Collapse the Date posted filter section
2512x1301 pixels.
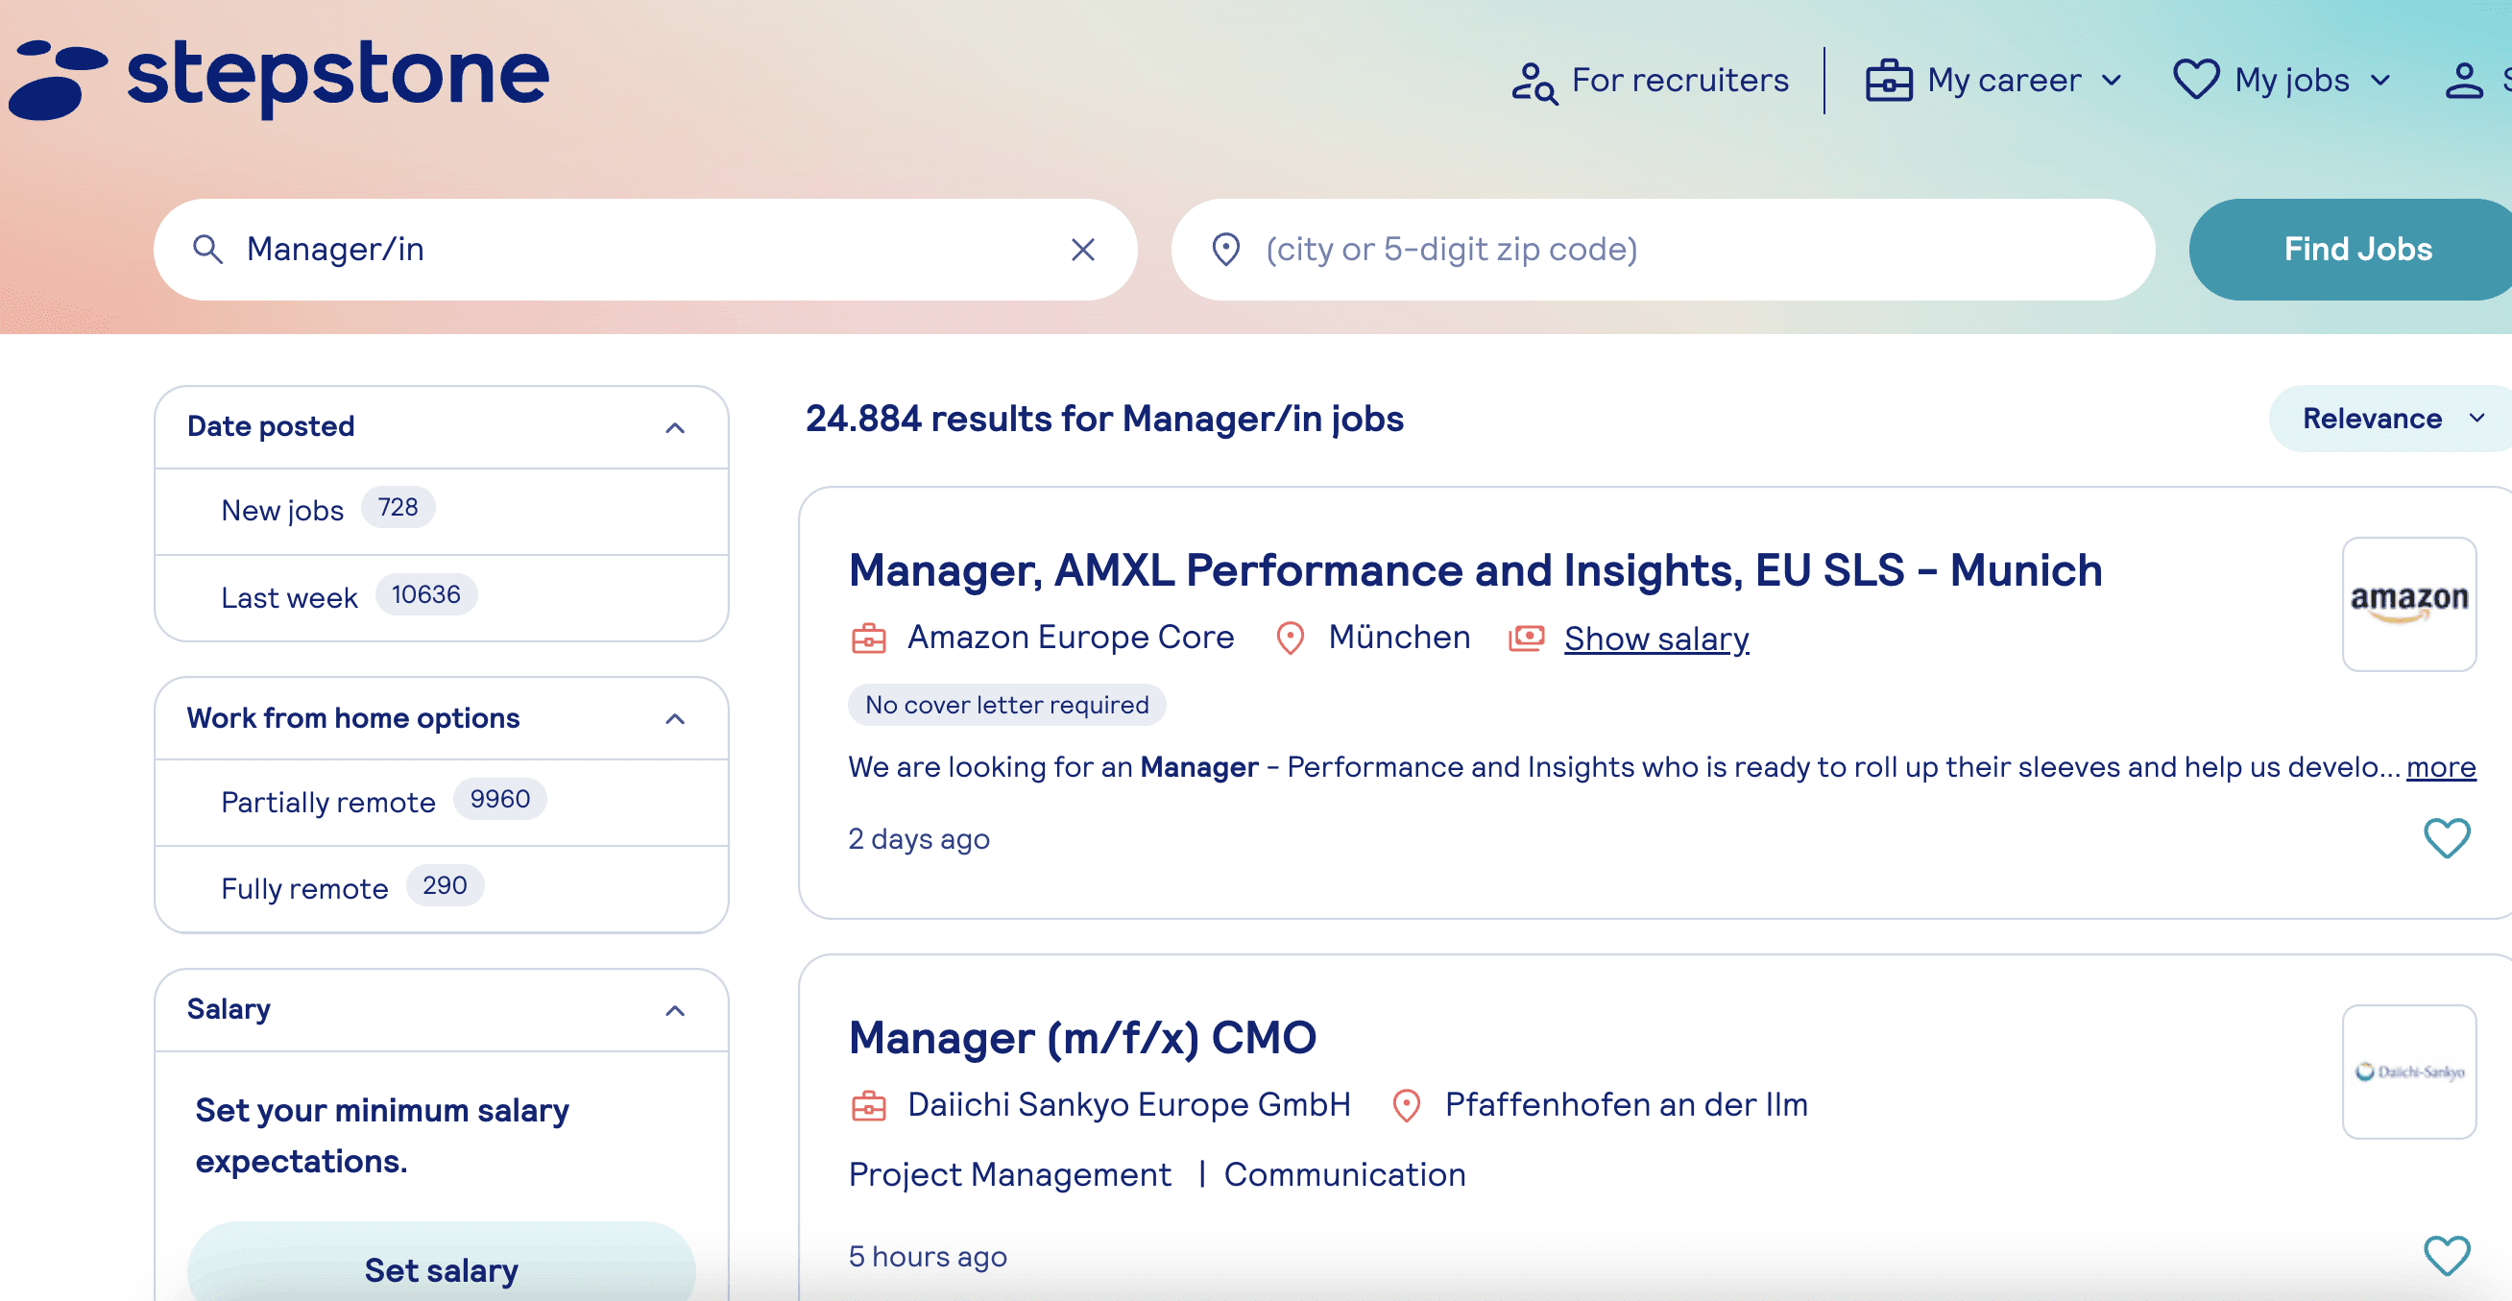(674, 427)
